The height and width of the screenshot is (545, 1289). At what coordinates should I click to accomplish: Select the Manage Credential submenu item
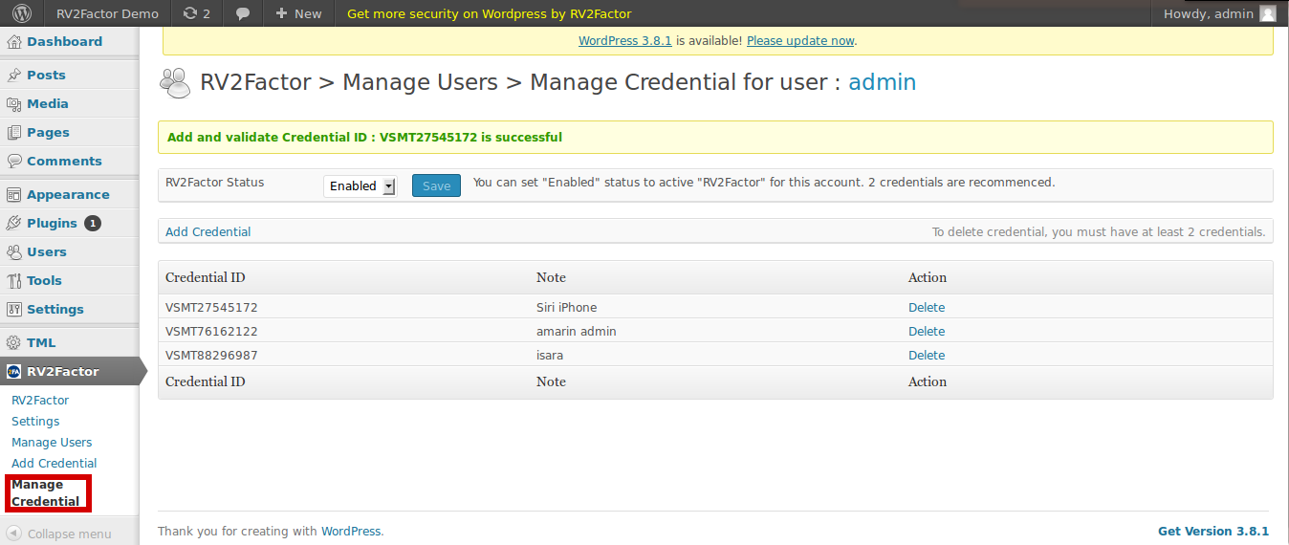(x=46, y=492)
